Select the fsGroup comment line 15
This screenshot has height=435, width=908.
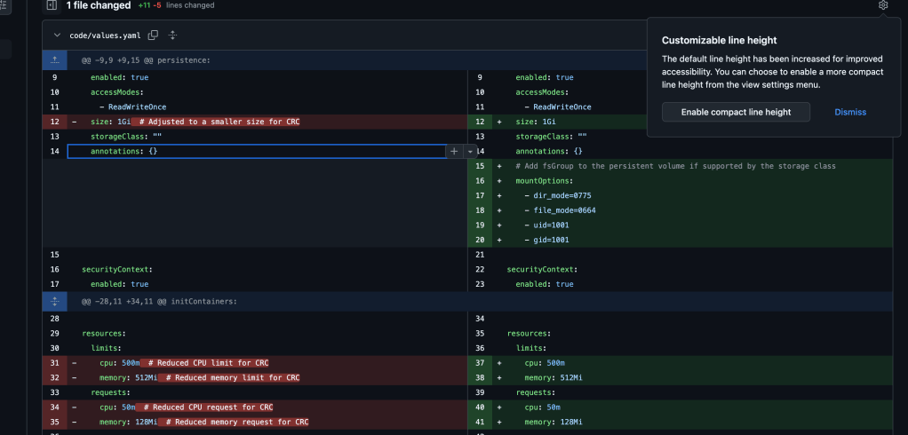[676, 166]
